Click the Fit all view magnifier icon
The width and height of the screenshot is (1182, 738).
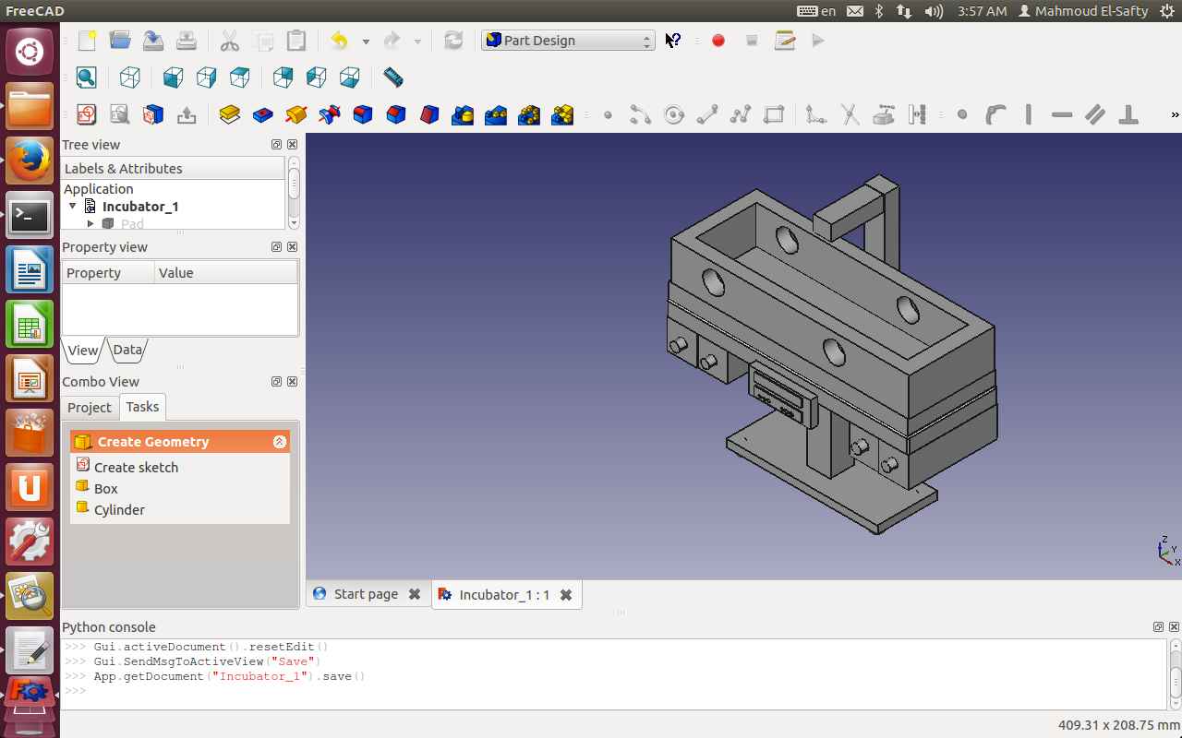(x=87, y=77)
